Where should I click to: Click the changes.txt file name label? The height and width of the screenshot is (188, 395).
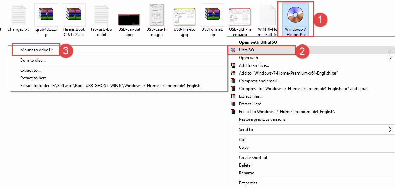[18, 29]
